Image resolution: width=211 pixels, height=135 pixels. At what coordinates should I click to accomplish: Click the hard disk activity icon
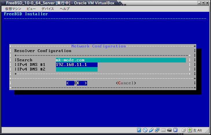(x=139, y=130)
